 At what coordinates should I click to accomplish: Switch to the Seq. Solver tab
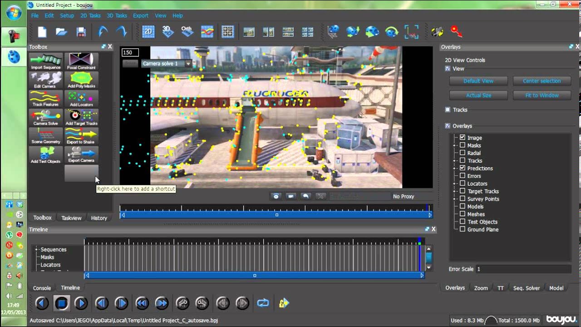tap(527, 288)
